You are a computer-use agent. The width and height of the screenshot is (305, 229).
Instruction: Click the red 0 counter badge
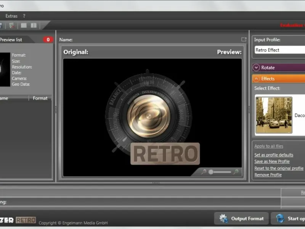(x=48, y=40)
